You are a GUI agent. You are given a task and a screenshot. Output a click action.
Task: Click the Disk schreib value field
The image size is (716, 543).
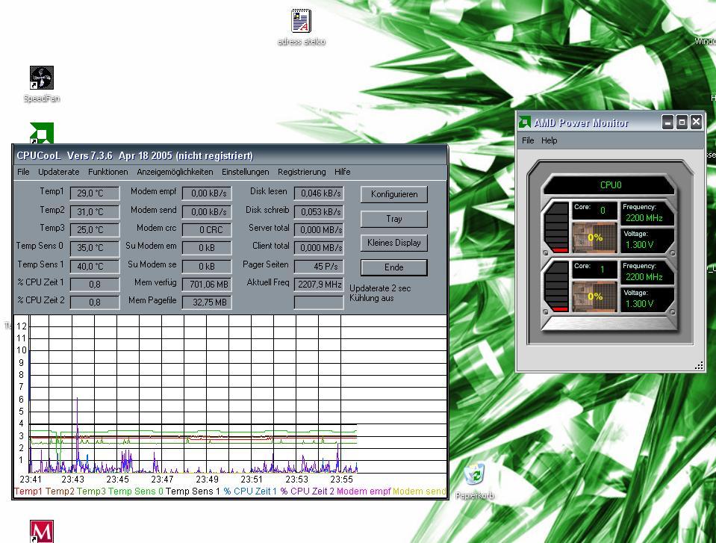(x=319, y=212)
